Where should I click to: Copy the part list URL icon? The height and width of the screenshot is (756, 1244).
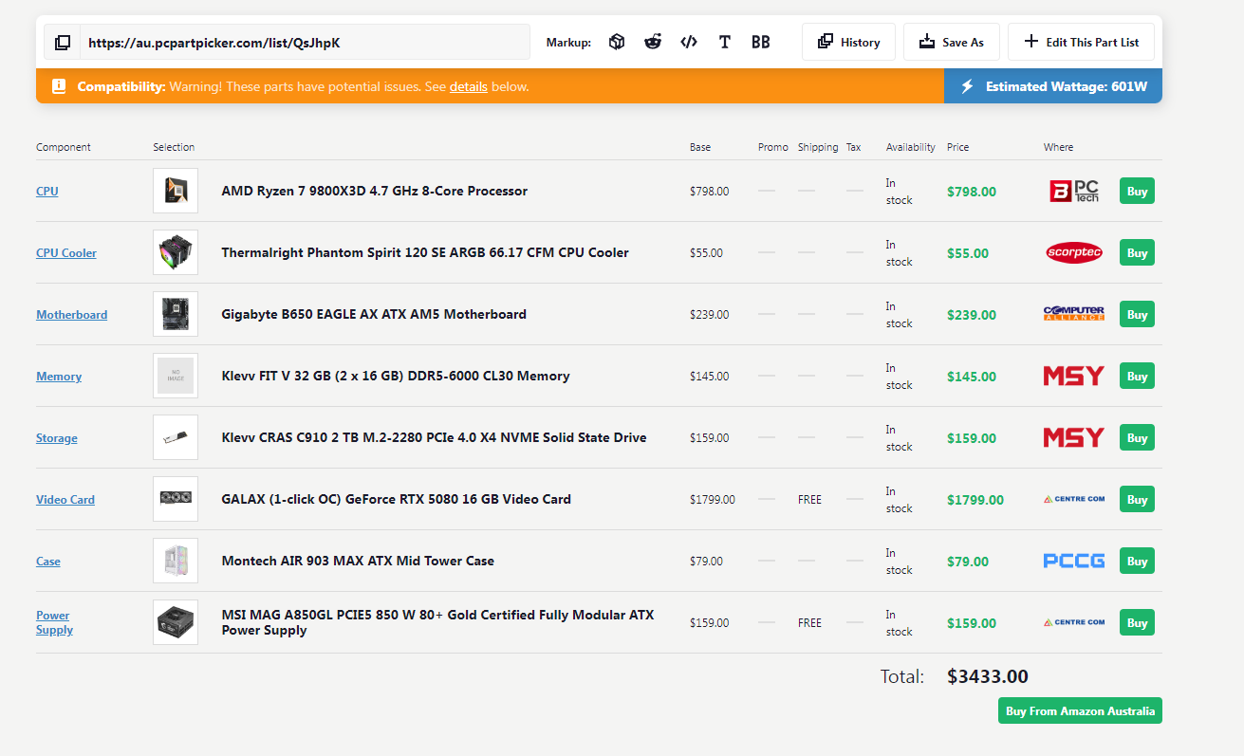tap(63, 43)
